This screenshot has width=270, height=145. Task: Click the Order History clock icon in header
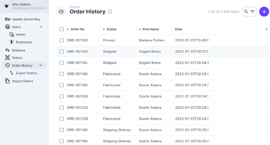pos(61,12)
